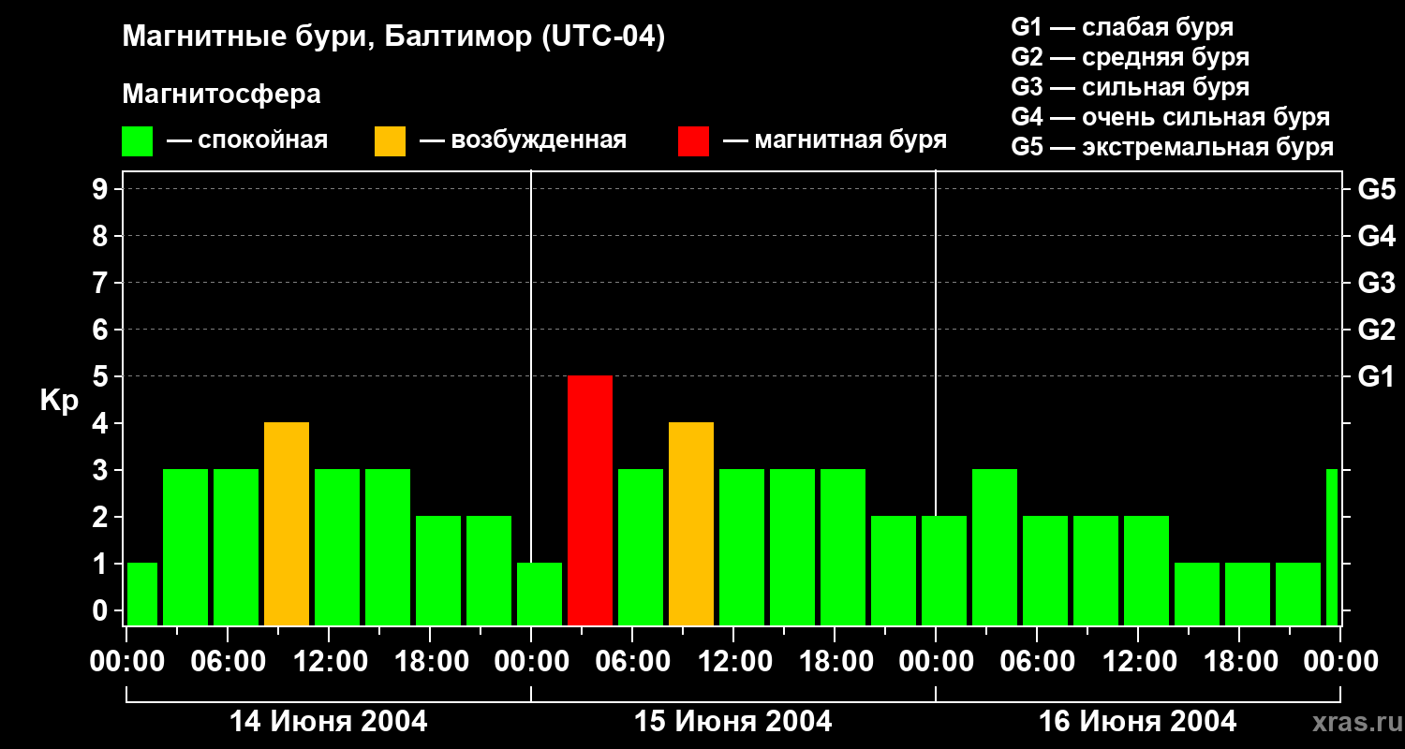Select the green Kp 3 bar at 12:00 on 14 June
The image size is (1405, 749).
click(x=337, y=547)
